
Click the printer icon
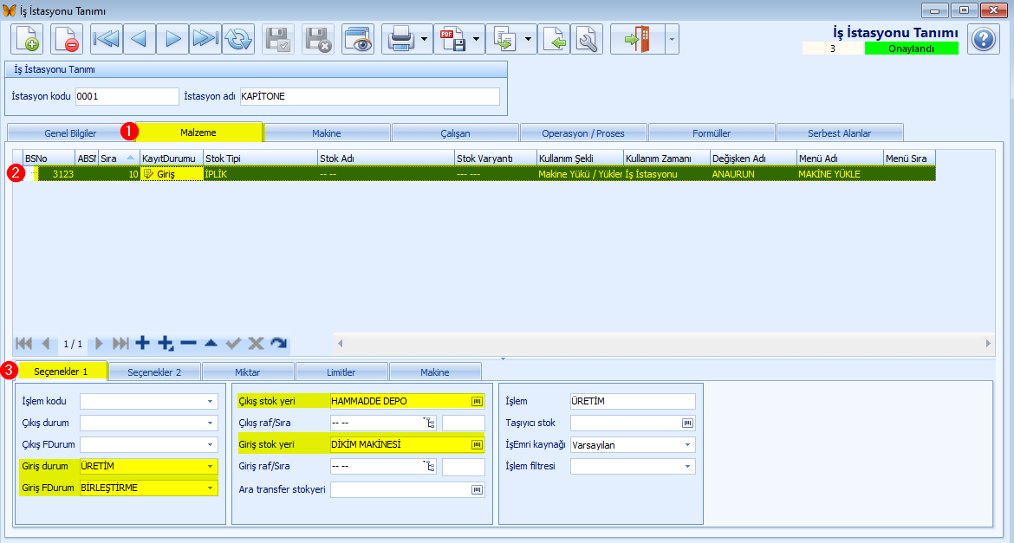coord(401,40)
